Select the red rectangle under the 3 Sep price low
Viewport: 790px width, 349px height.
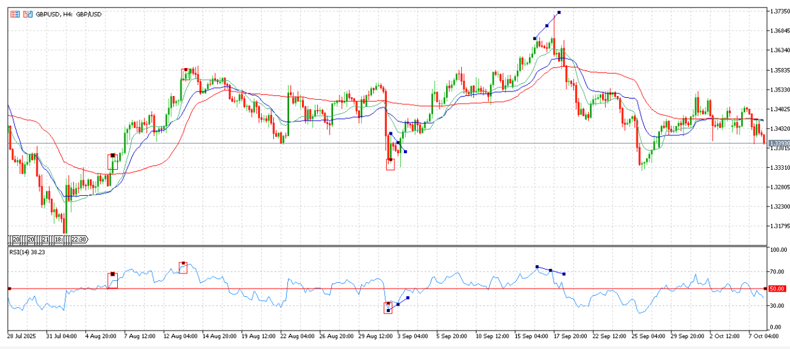click(x=391, y=165)
